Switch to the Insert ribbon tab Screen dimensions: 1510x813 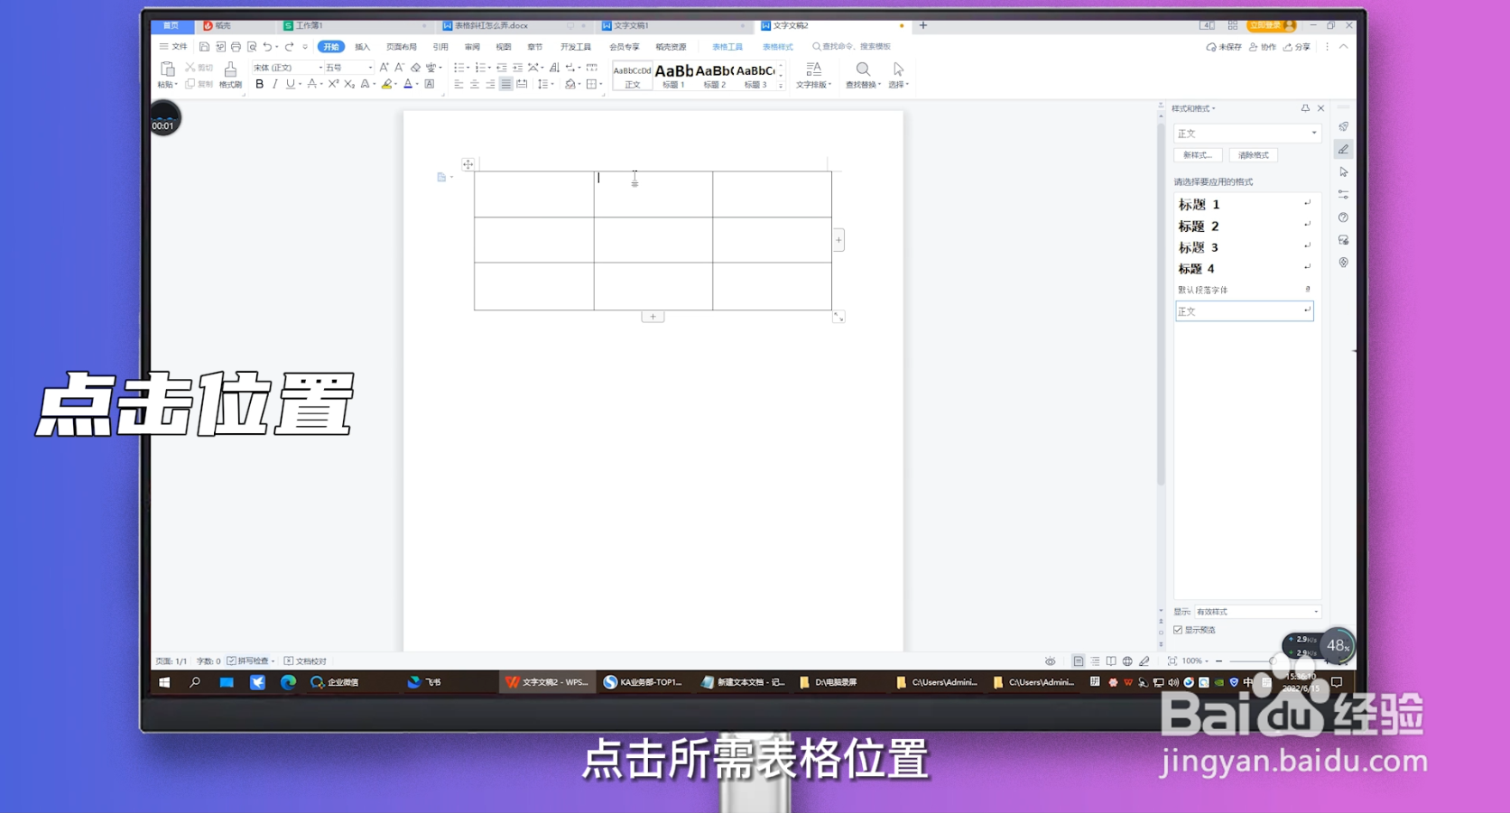(x=362, y=47)
